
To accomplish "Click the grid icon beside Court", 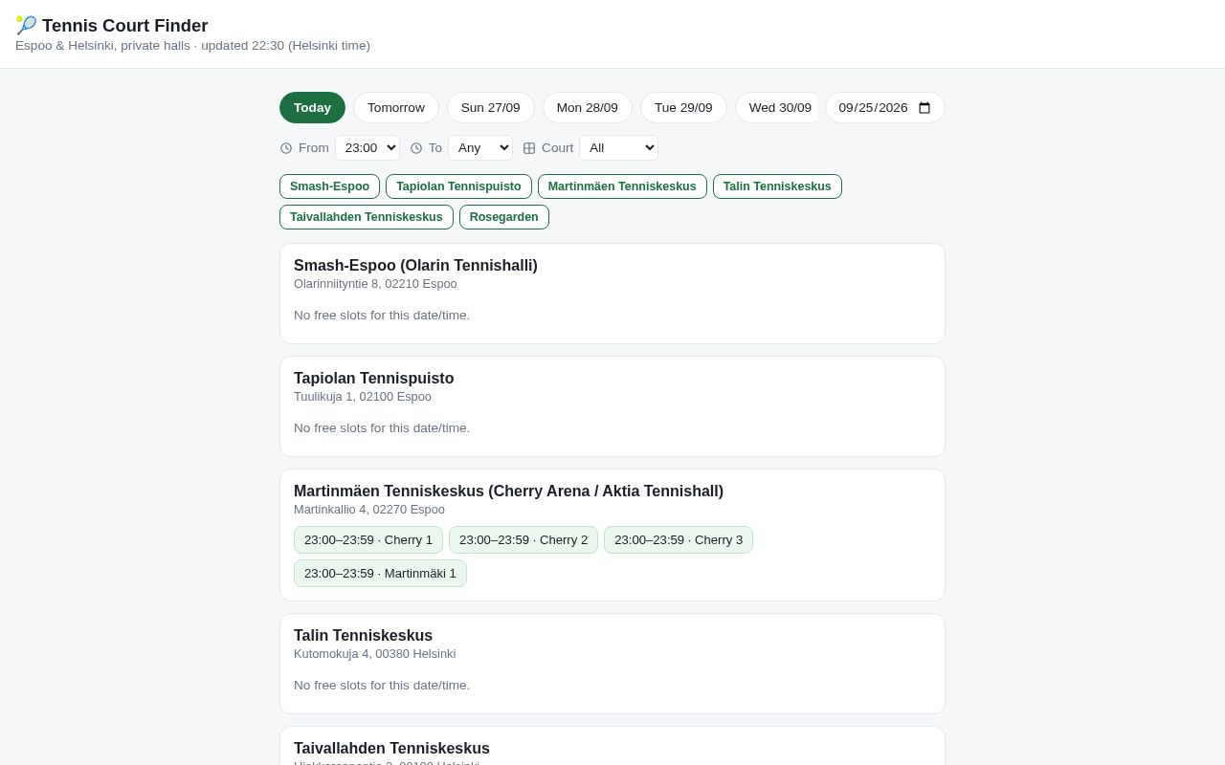I will 529,148.
